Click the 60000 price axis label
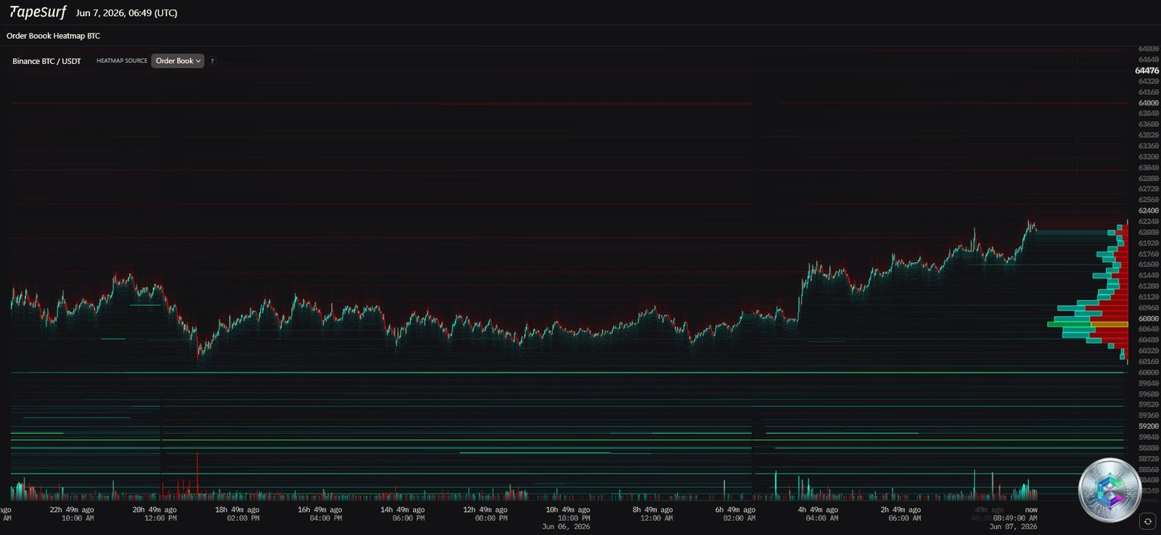This screenshot has height=535, width=1161. click(x=1149, y=372)
